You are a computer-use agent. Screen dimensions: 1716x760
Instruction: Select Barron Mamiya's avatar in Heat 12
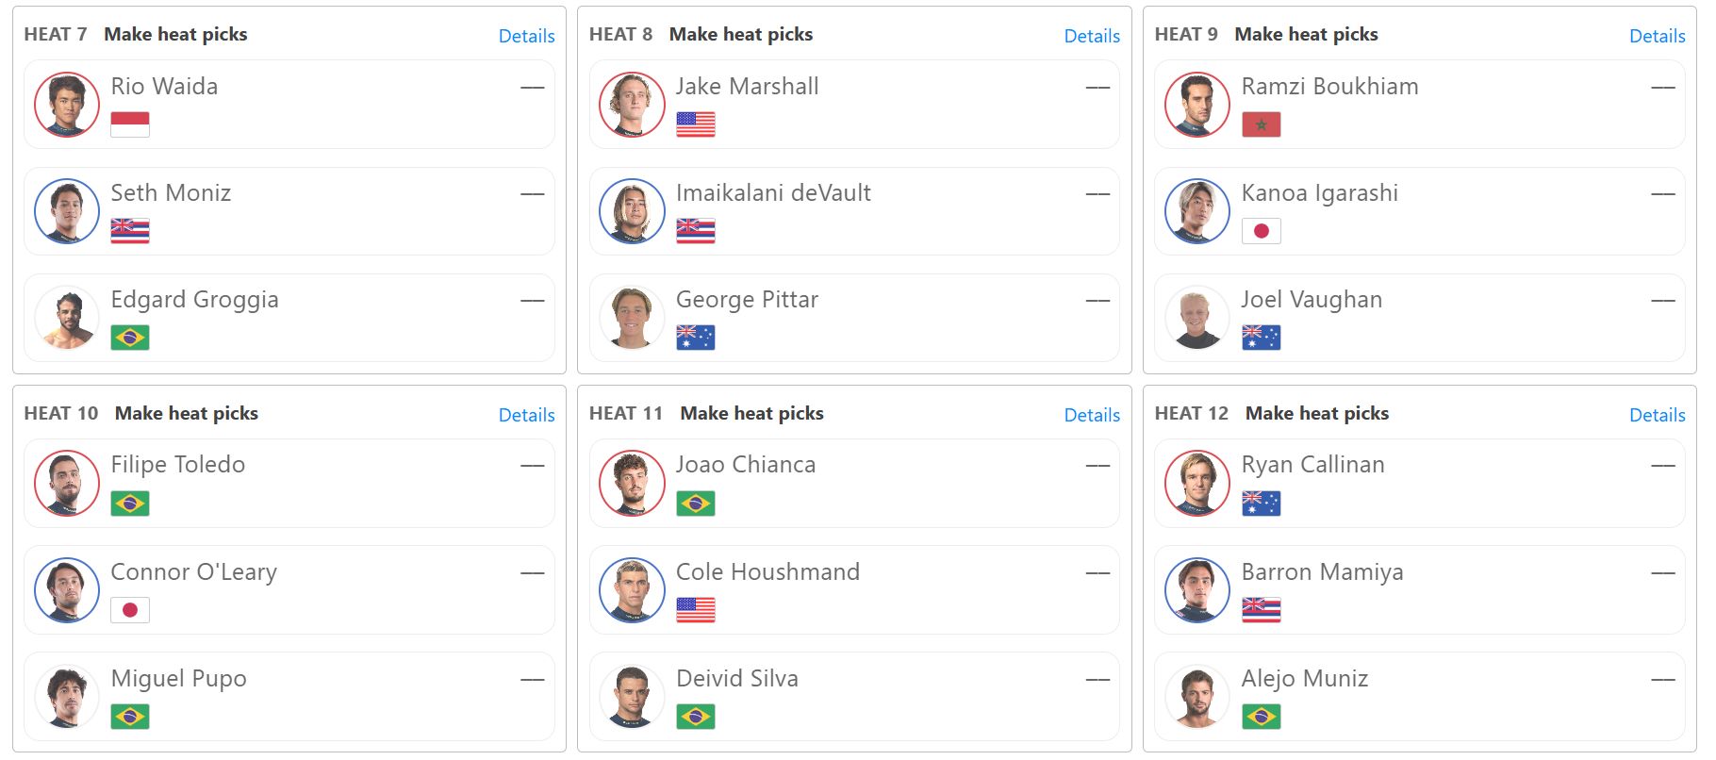1197,590
